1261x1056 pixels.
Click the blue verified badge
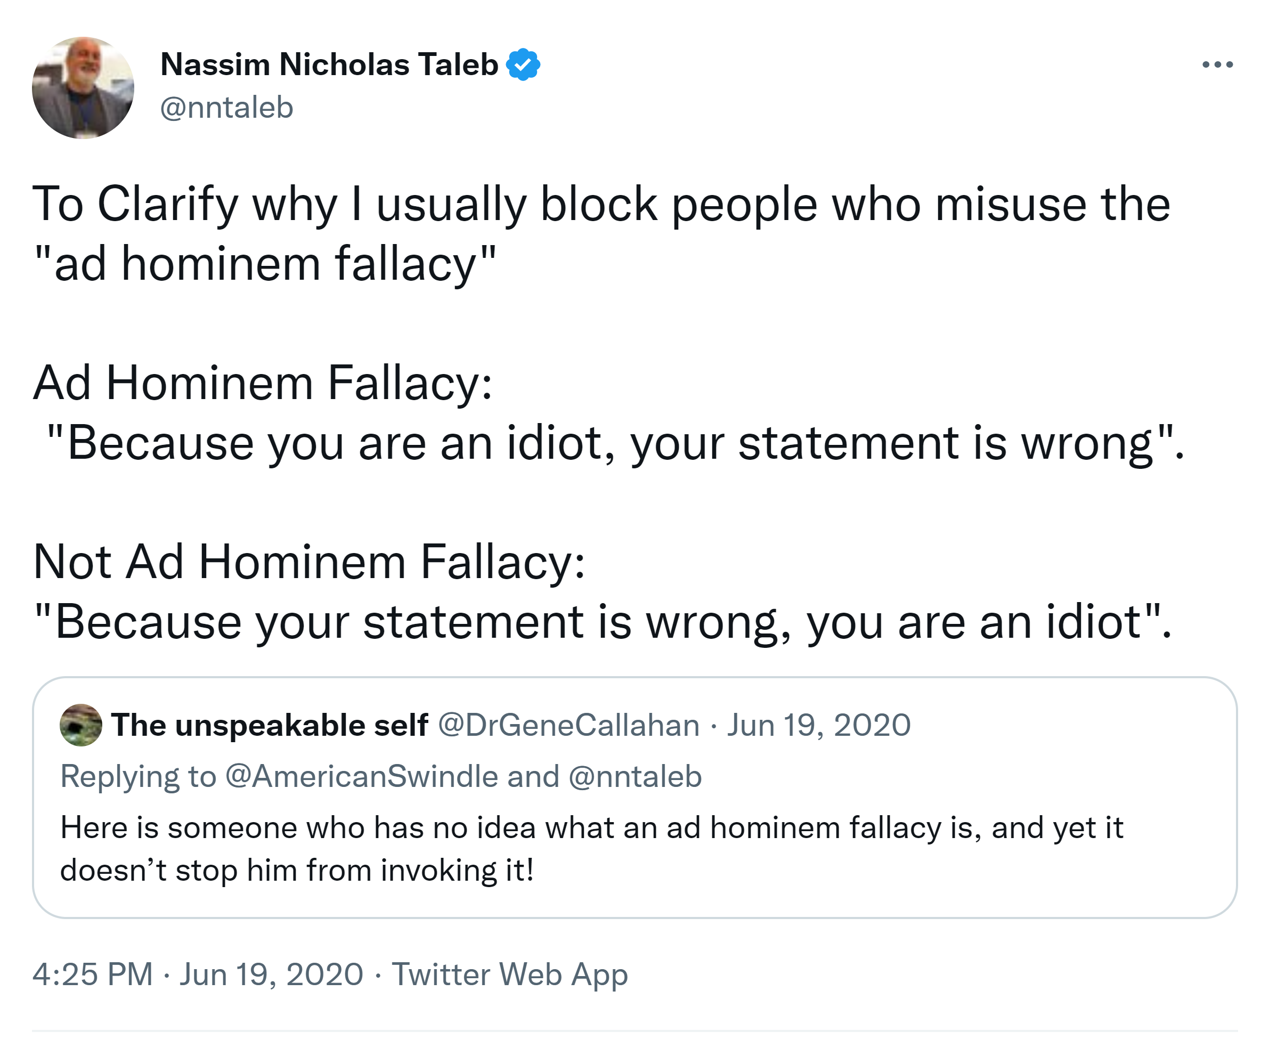523,64
